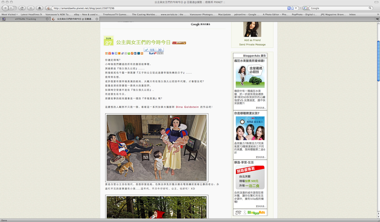Show more bookmarks with chevron overflow
Screen dimensions: 380x222
pos(378,14)
